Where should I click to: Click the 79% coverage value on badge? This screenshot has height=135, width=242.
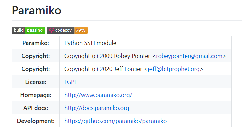click(81, 30)
